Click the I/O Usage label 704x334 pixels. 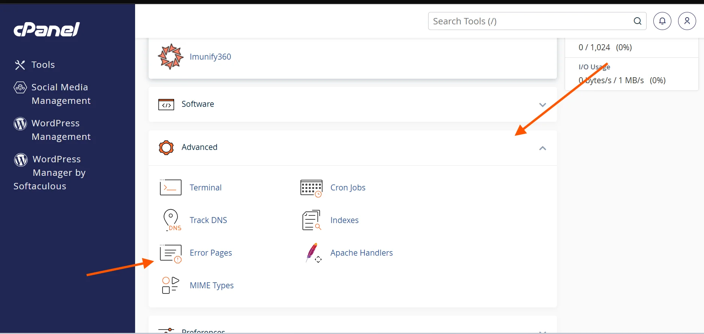click(x=594, y=67)
